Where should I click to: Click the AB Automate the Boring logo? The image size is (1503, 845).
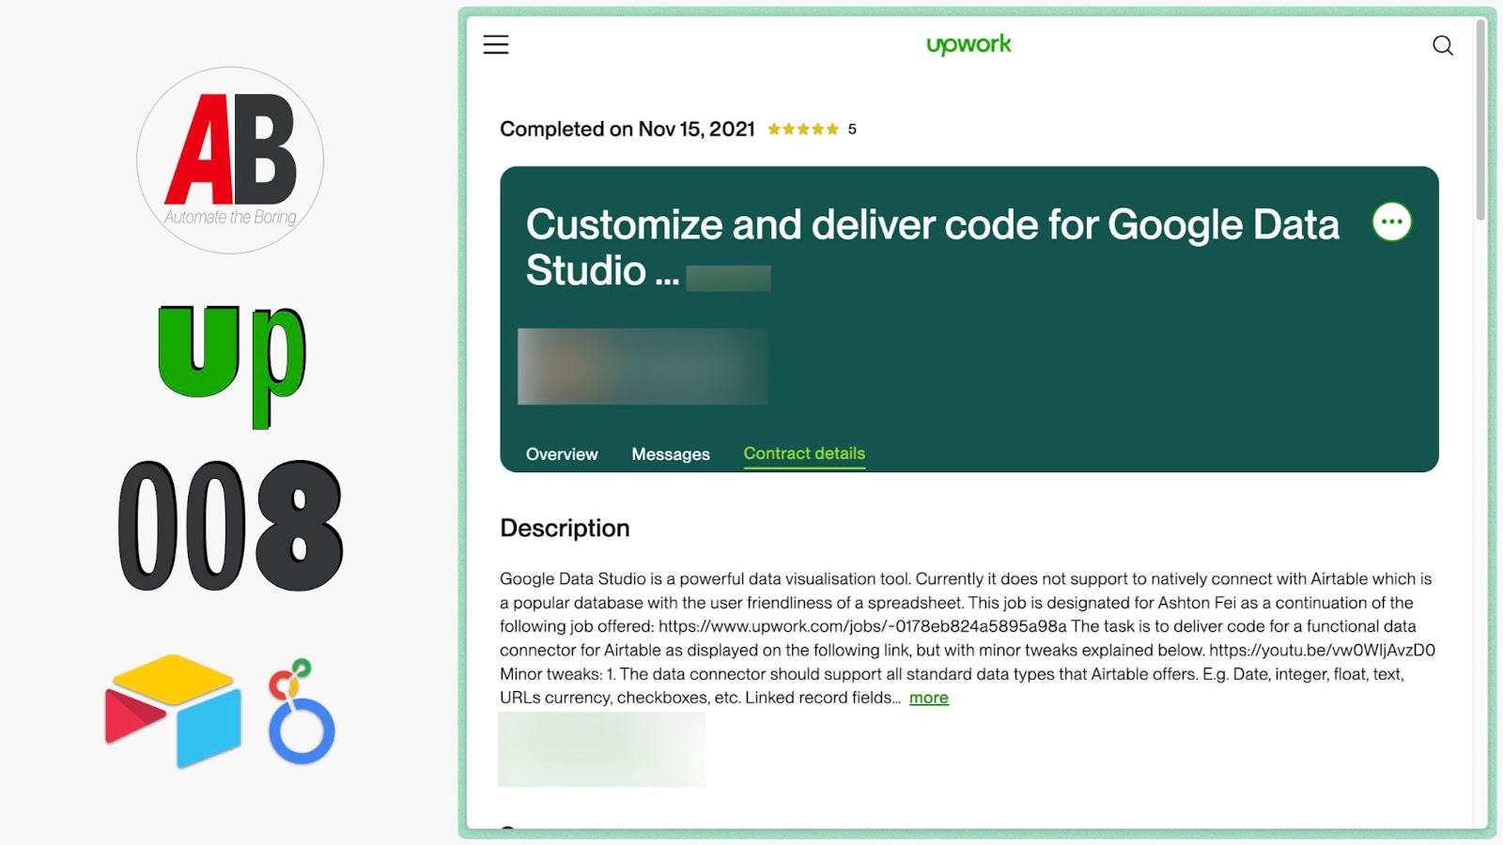(230, 160)
